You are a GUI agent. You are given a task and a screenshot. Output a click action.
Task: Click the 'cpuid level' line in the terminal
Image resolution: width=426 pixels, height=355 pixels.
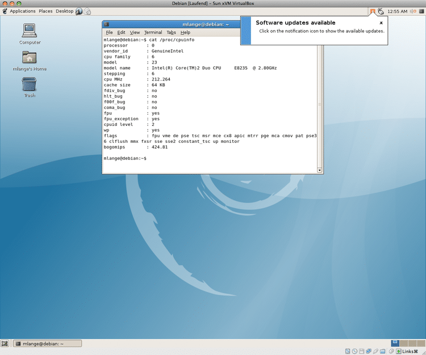pyautogui.click(x=129, y=125)
